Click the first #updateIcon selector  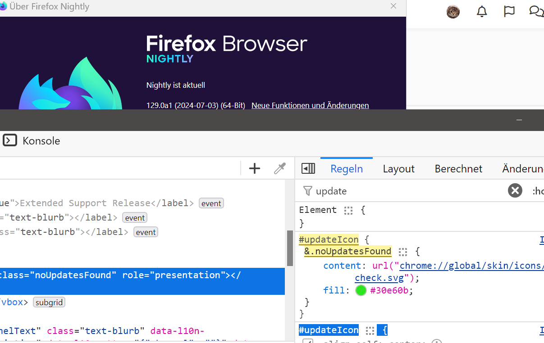(x=329, y=239)
